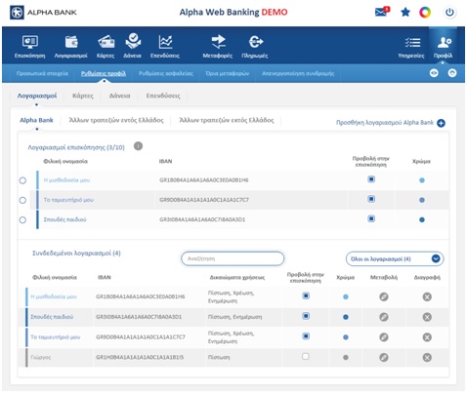Click Το ταμιευτήριό μου name in overview table
This screenshot has width=467, height=393.
click(68, 200)
